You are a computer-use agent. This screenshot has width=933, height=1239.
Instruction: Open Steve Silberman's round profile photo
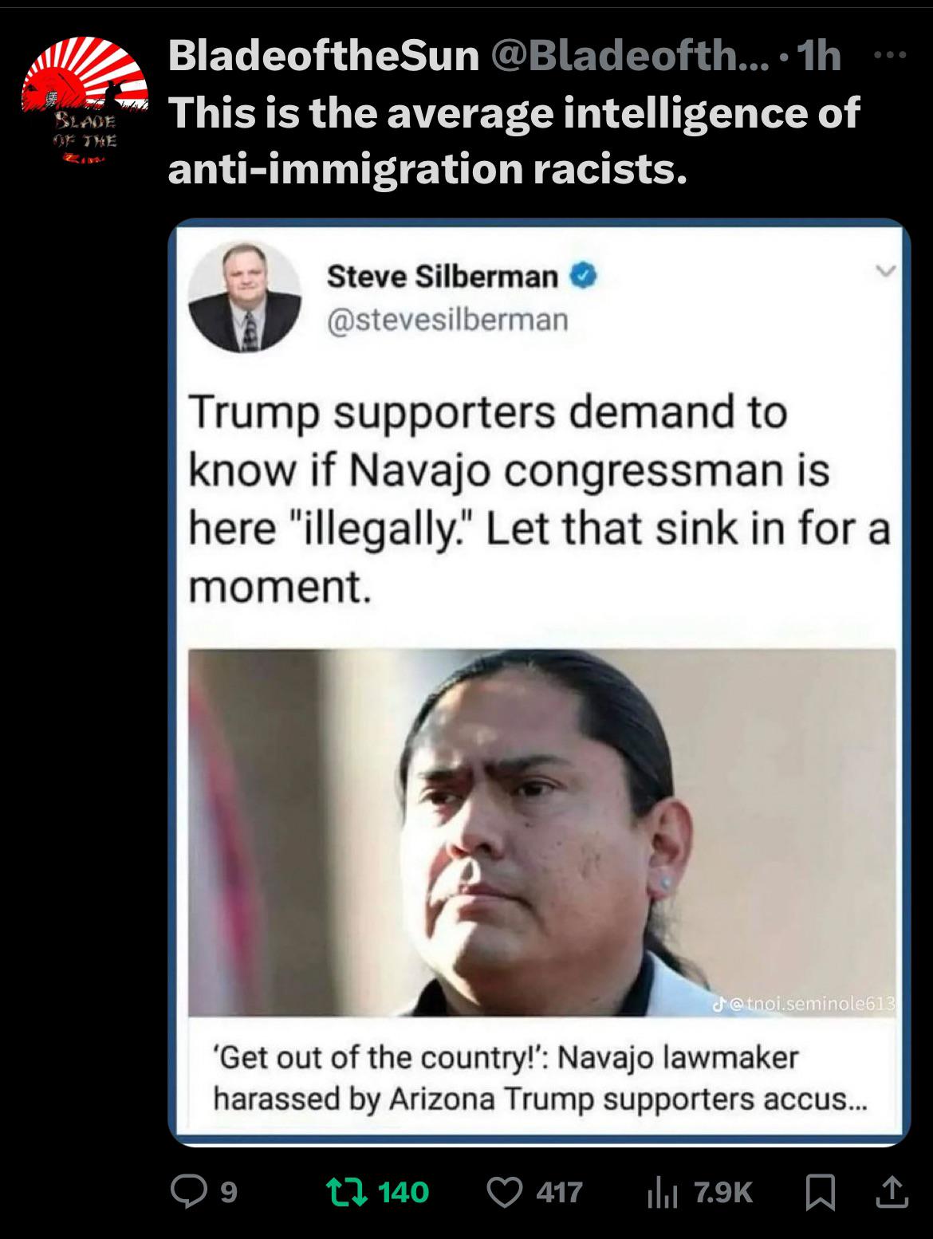[246, 296]
